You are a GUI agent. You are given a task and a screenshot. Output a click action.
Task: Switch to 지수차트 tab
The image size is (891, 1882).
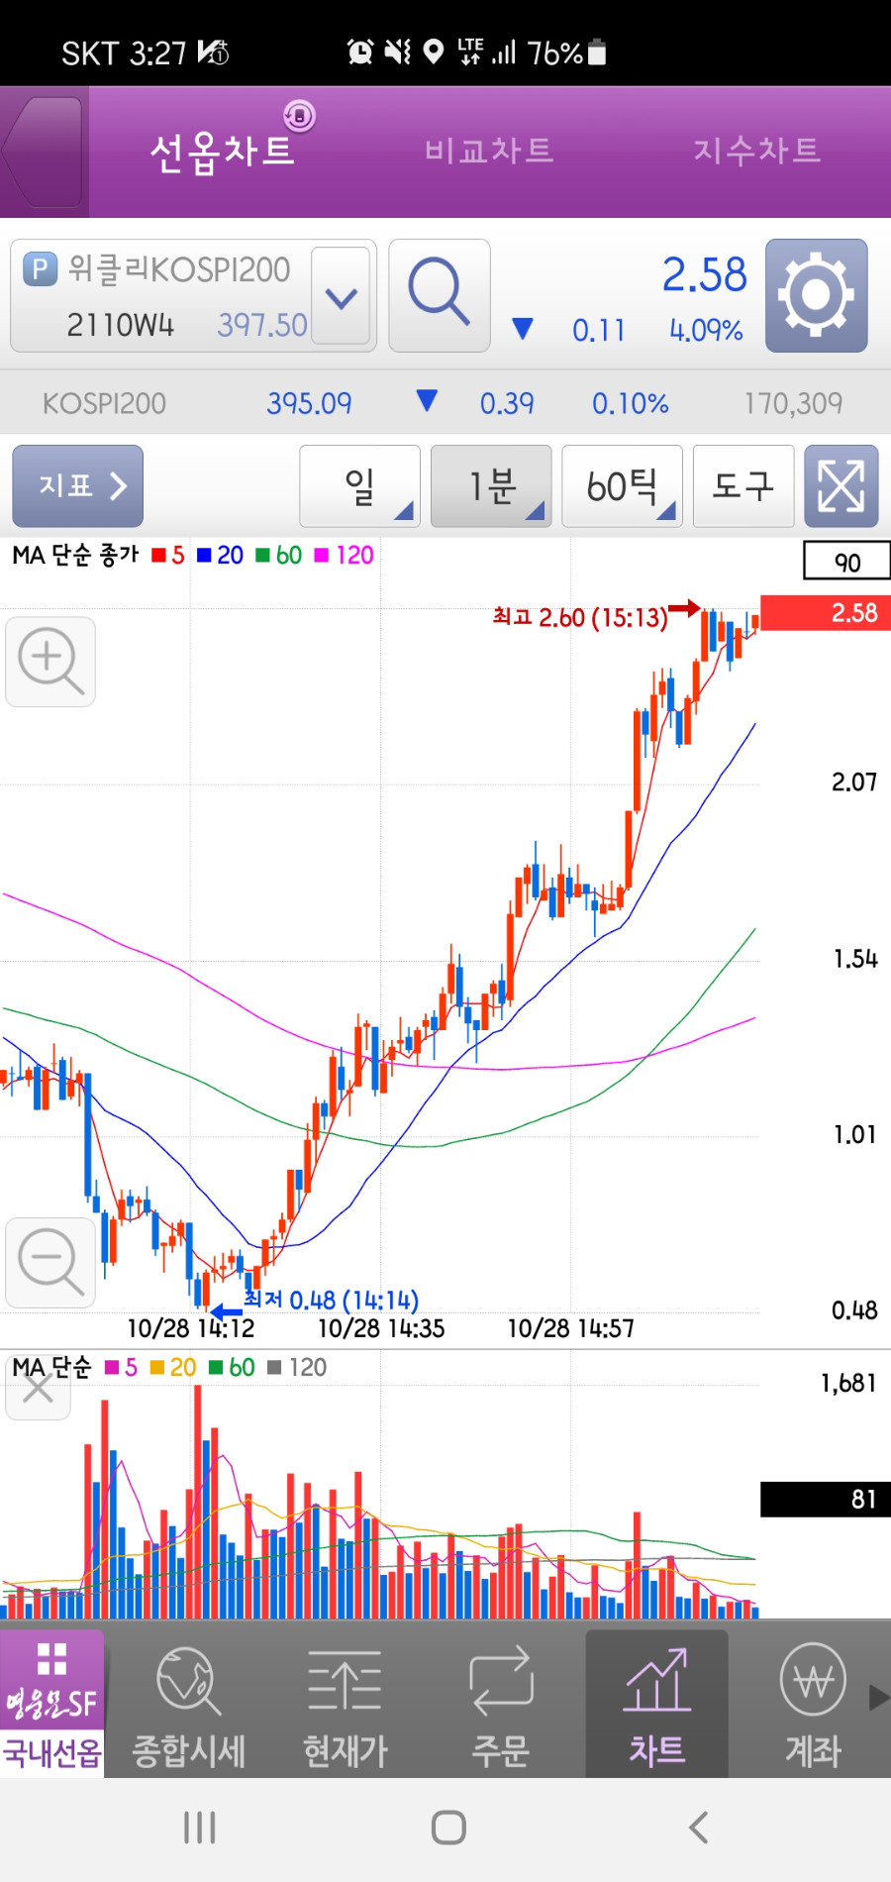(x=757, y=151)
